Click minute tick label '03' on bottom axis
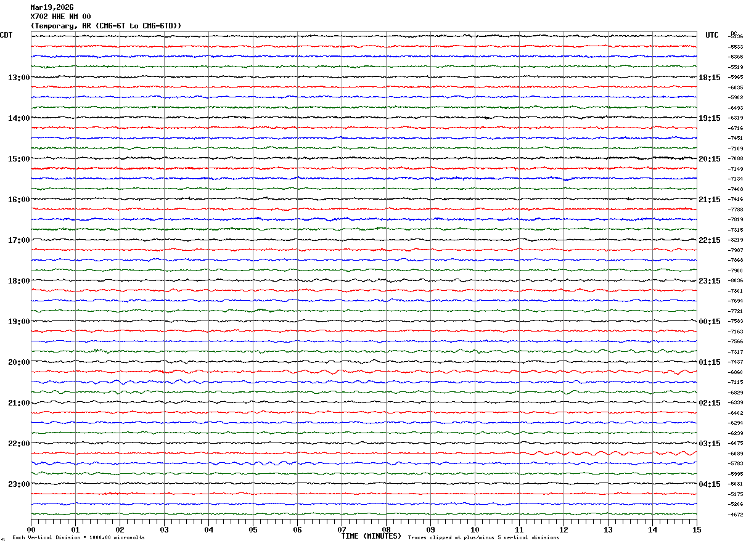Screen dimensions: 746x546 pos(164,529)
